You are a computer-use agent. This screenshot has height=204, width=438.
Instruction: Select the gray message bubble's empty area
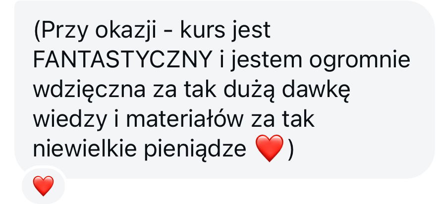coord(363,126)
